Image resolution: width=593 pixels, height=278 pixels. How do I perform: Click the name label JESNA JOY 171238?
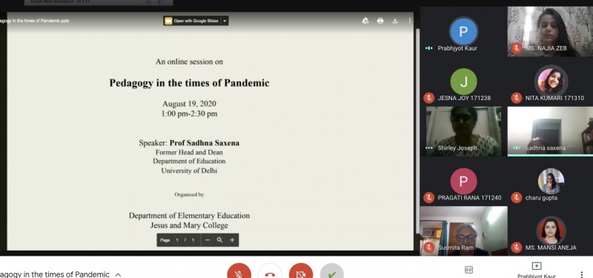[464, 98]
